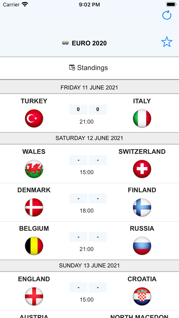Toggle the Wi-Fi status icon
Image resolution: width=179 pixels, height=318 pixels.
(24, 4)
